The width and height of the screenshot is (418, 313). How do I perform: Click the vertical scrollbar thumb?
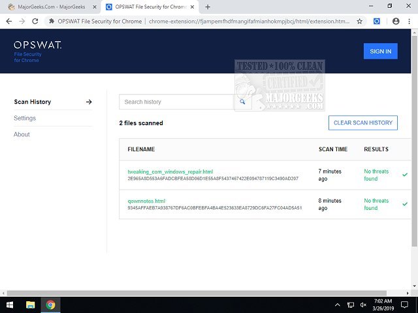coord(414,141)
